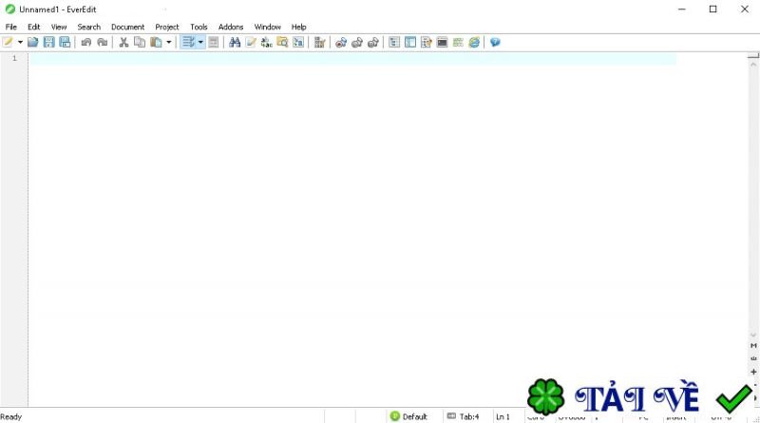Toggle the highlighted word wrap button
Image resolution: width=760 pixels, height=423 pixels.
188,42
